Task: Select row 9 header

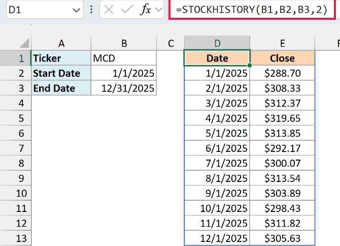Action: (x=16, y=178)
